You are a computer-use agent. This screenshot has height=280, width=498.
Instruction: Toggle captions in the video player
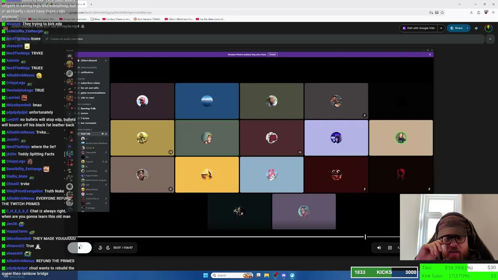coord(390,248)
